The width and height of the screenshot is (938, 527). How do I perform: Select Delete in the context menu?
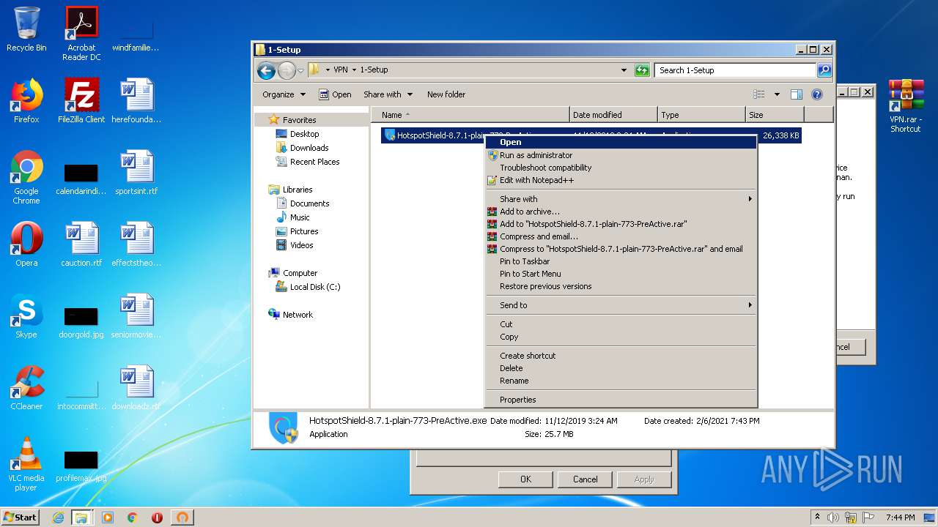[621, 368]
